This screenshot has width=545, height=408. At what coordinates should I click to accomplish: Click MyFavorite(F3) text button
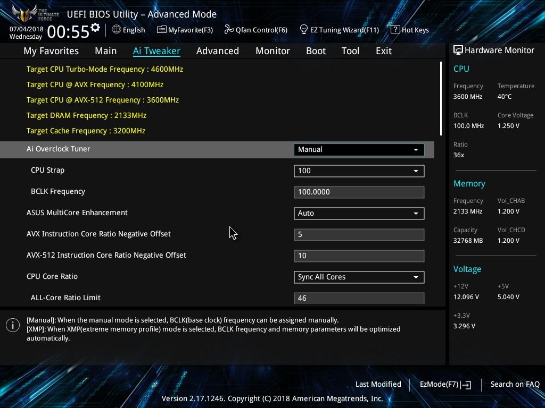(191, 30)
